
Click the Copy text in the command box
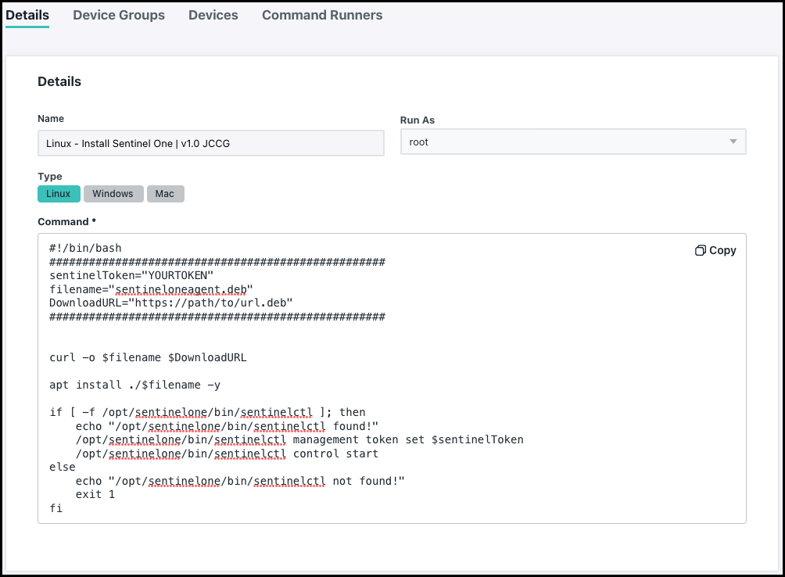(x=722, y=251)
